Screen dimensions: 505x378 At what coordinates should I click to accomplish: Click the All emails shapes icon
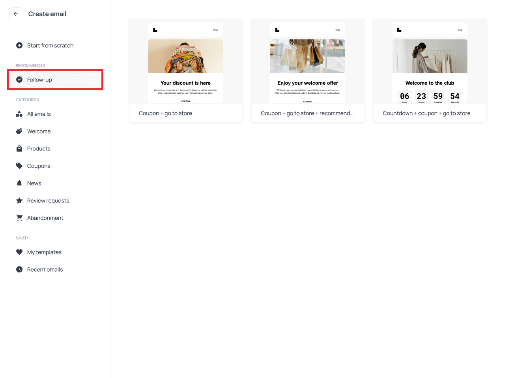pos(19,114)
